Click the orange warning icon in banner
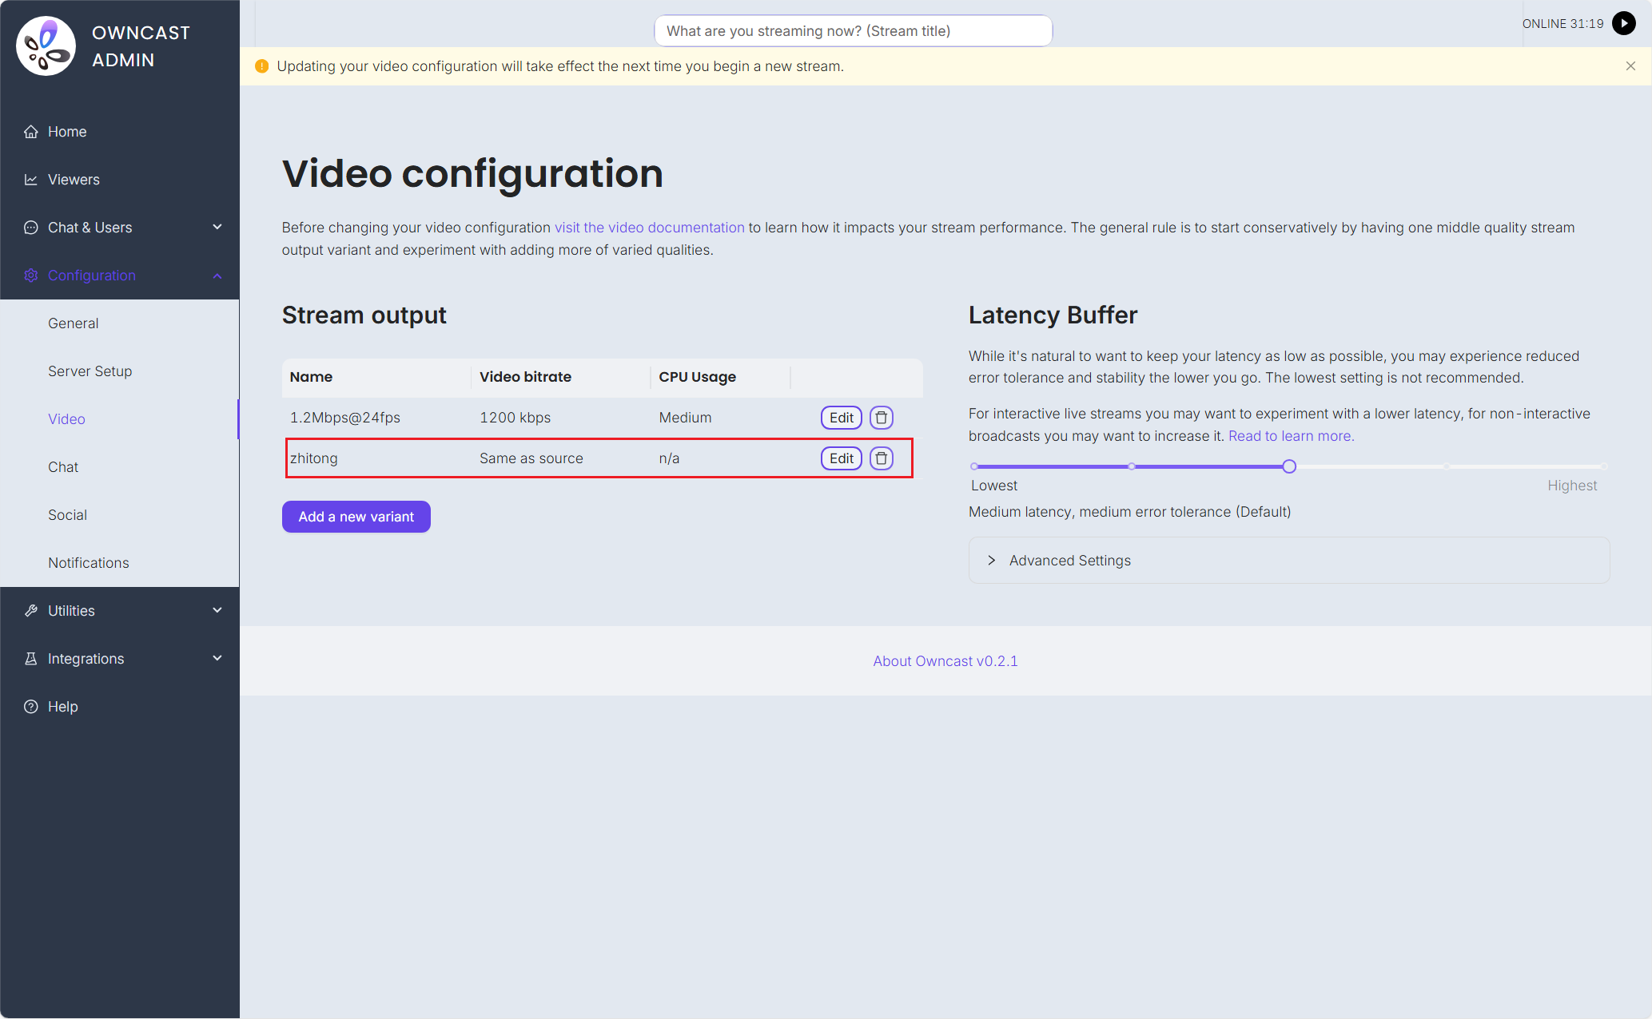Image resolution: width=1652 pixels, height=1019 pixels. tap(261, 66)
